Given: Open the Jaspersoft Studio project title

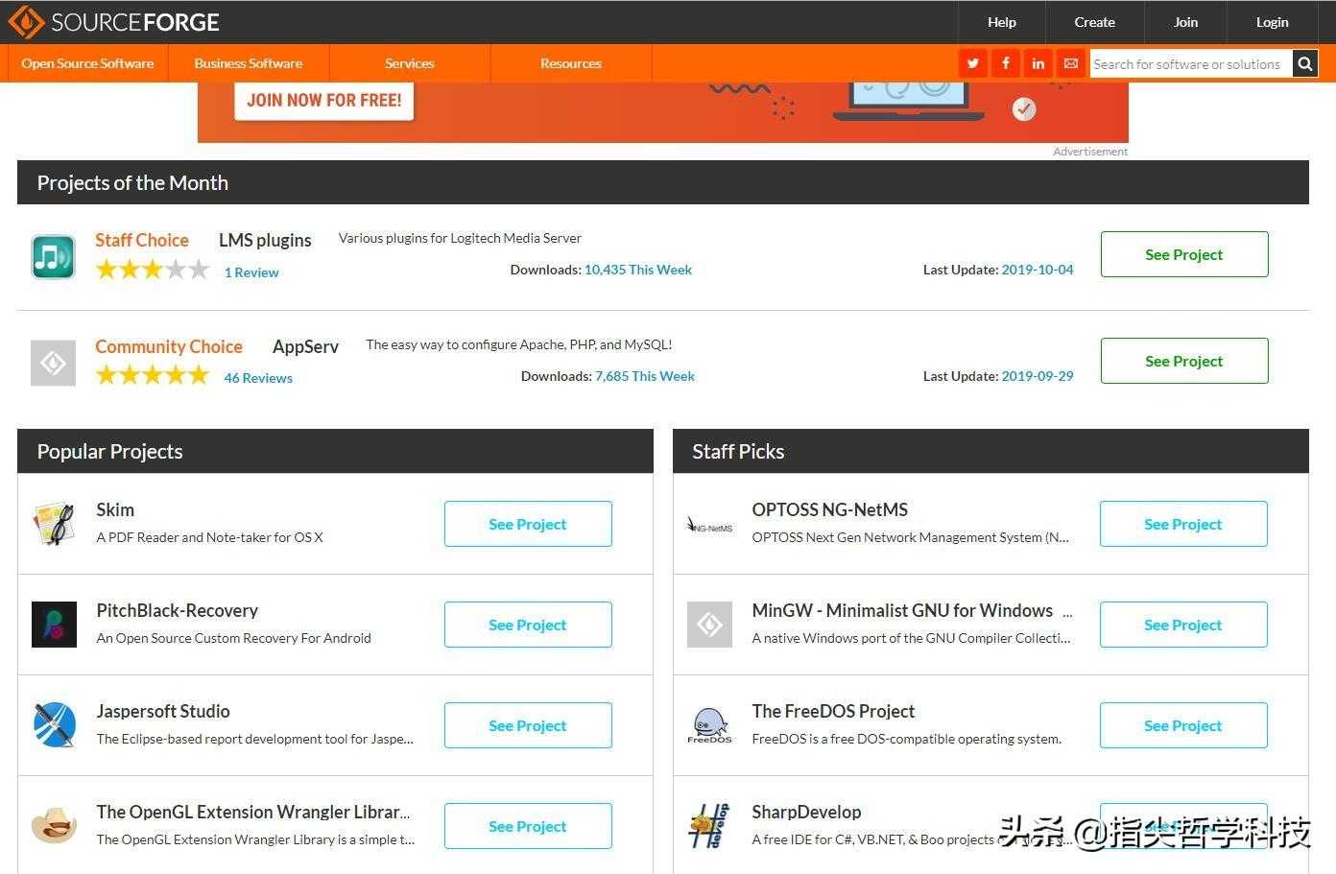Looking at the screenshot, I should 163,711.
